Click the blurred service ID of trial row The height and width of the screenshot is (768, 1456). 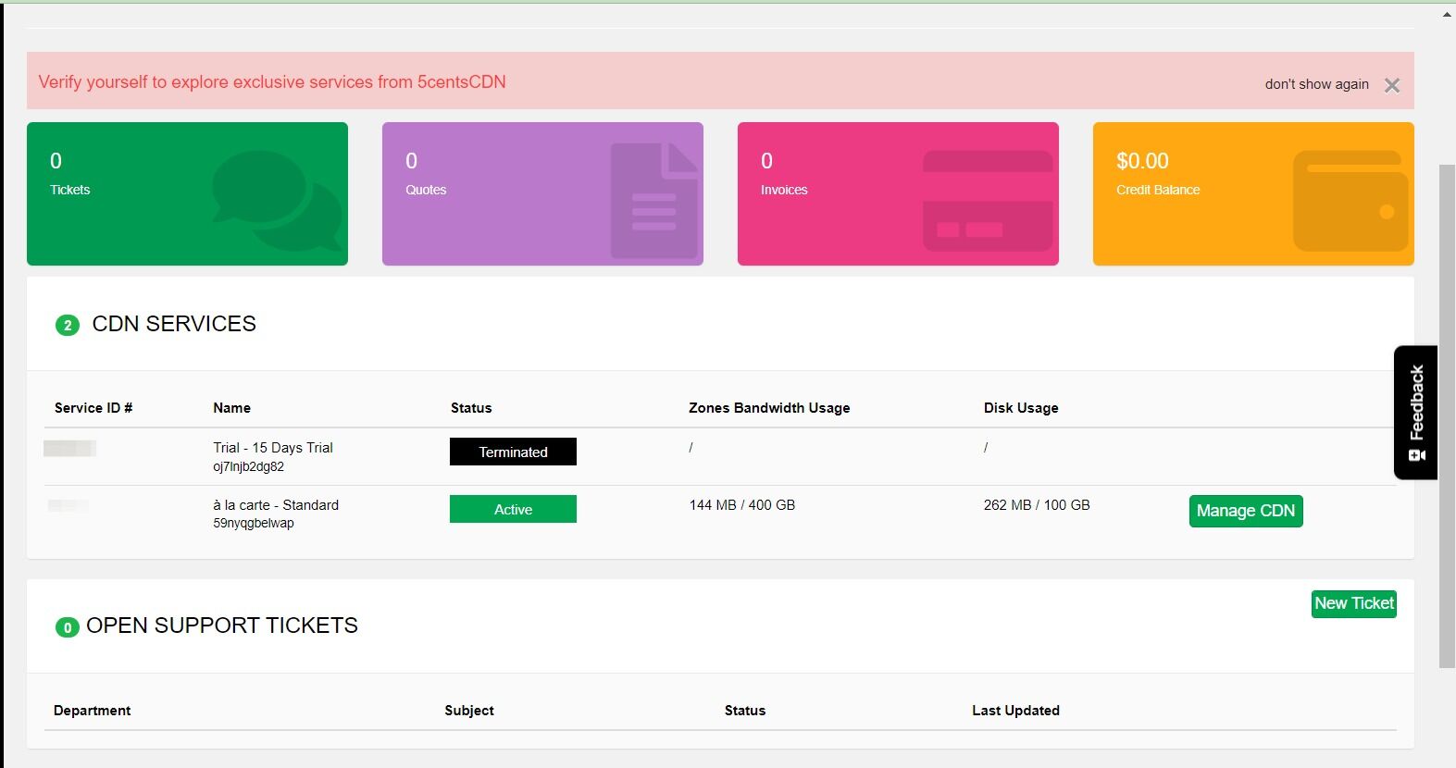pos(69,449)
